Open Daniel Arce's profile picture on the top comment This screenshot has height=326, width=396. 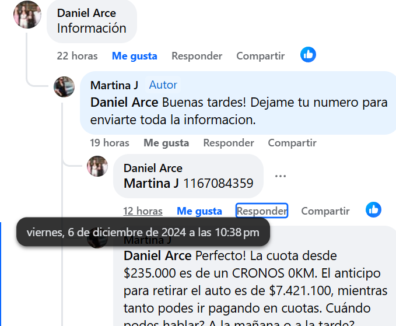pos(27,15)
